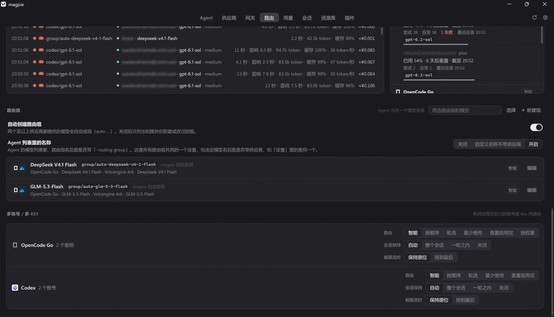Edit the DeepSeek V4.1 Flash routing group
The image size is (554, 317).
click(532, 168)
